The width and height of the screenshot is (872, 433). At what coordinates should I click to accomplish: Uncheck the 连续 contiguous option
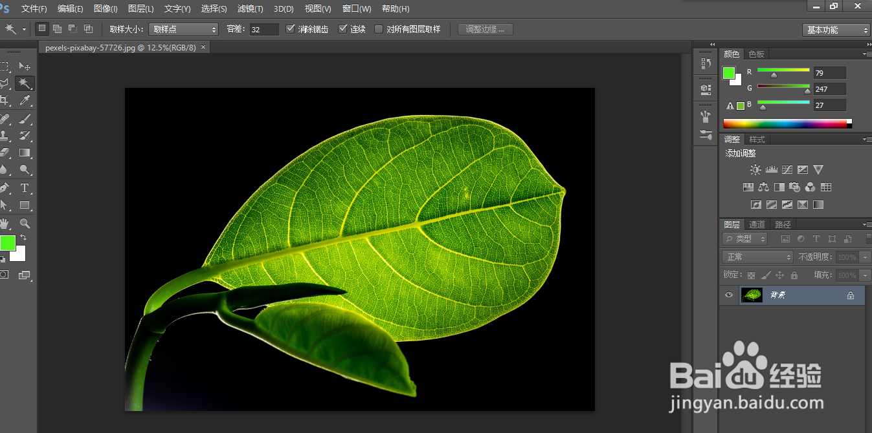coord(342,29)
